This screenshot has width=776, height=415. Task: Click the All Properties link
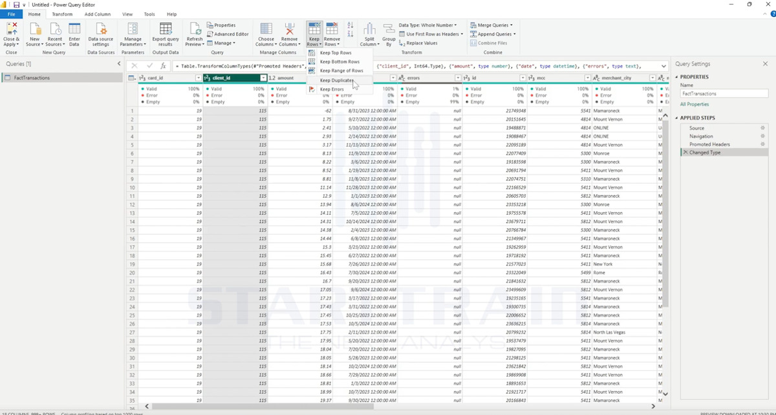click(x=695, y=104)
